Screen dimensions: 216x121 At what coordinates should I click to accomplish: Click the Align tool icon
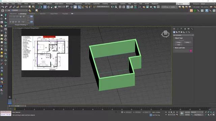point(116,7)
